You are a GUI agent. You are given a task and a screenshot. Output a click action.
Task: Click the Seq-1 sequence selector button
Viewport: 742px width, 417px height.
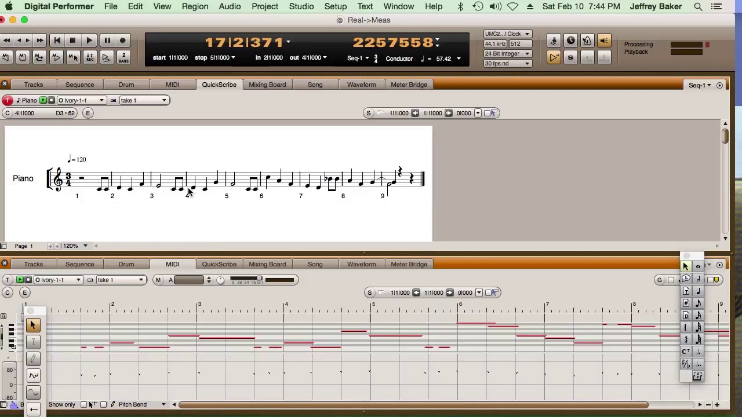point(700,85)
